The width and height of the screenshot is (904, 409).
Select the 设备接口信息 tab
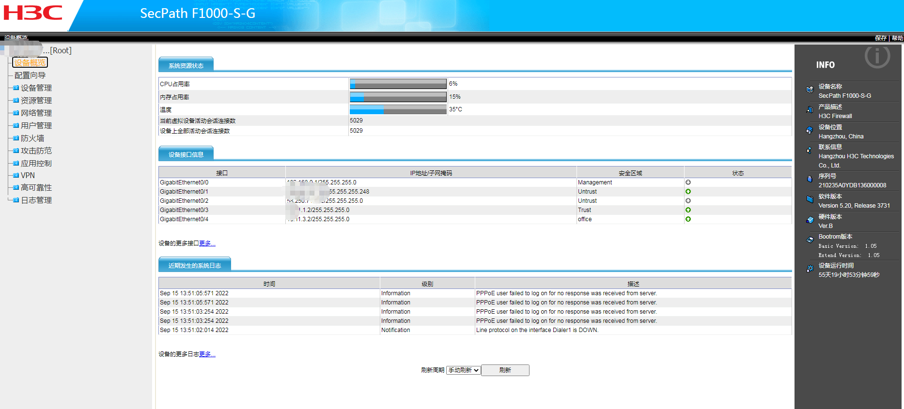[186, 154]
